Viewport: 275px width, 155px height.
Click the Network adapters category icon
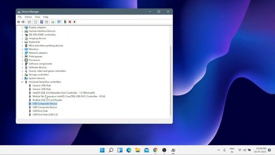tap(26, 53)
